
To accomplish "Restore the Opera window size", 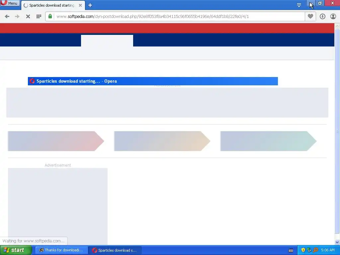I will (x=320, y=3).
